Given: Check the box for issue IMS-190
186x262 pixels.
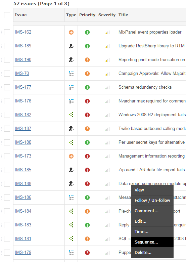Looking at the screenshot, I should pos(7,60).
